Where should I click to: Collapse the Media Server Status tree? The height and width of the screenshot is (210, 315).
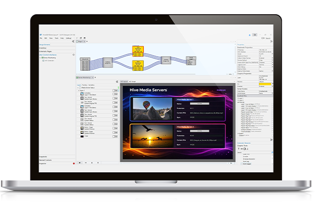78,88
